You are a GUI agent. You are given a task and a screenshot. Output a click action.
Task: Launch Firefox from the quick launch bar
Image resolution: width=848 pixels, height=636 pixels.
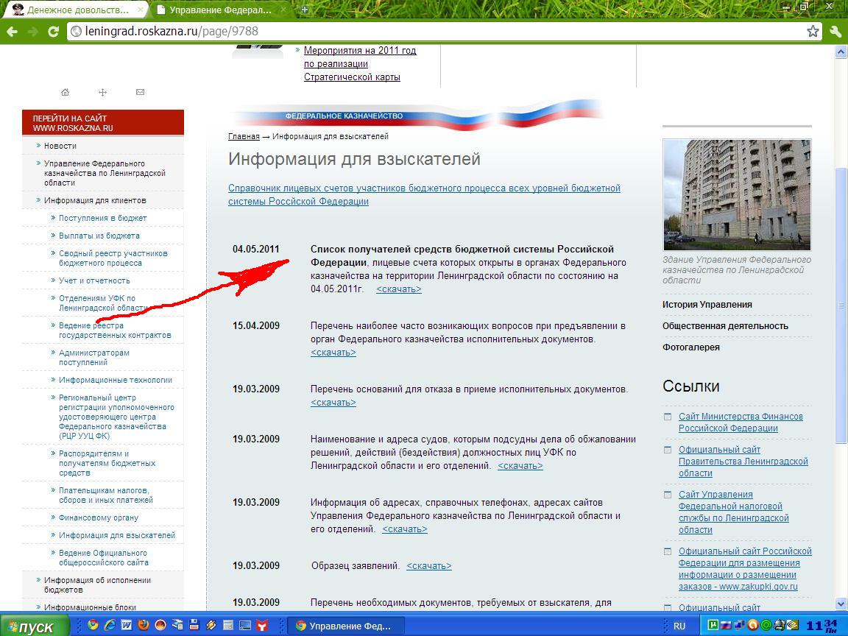[143, 626]
